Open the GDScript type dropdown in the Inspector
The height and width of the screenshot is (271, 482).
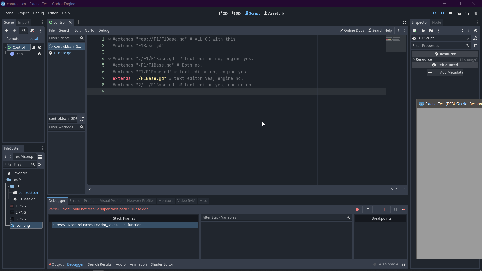(468, 38)
